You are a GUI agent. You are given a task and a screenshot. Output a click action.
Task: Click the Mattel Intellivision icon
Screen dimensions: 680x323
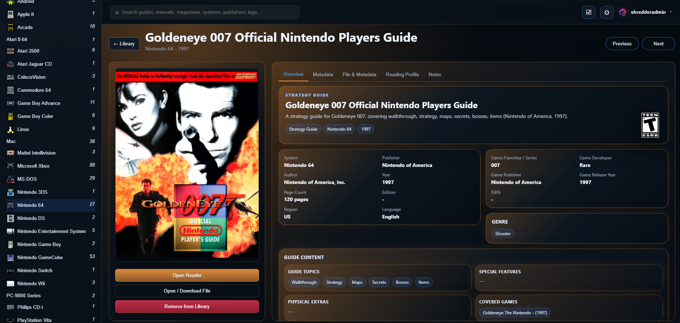pos(11,153)
